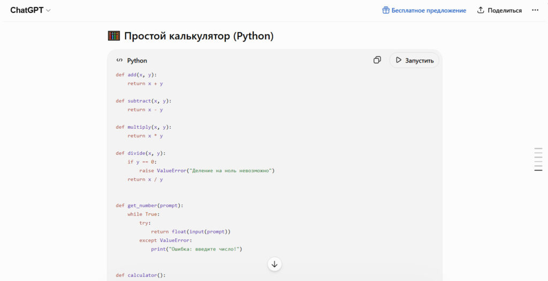
Task: Open the three-dot more options menu
Action: pos(535,10)
